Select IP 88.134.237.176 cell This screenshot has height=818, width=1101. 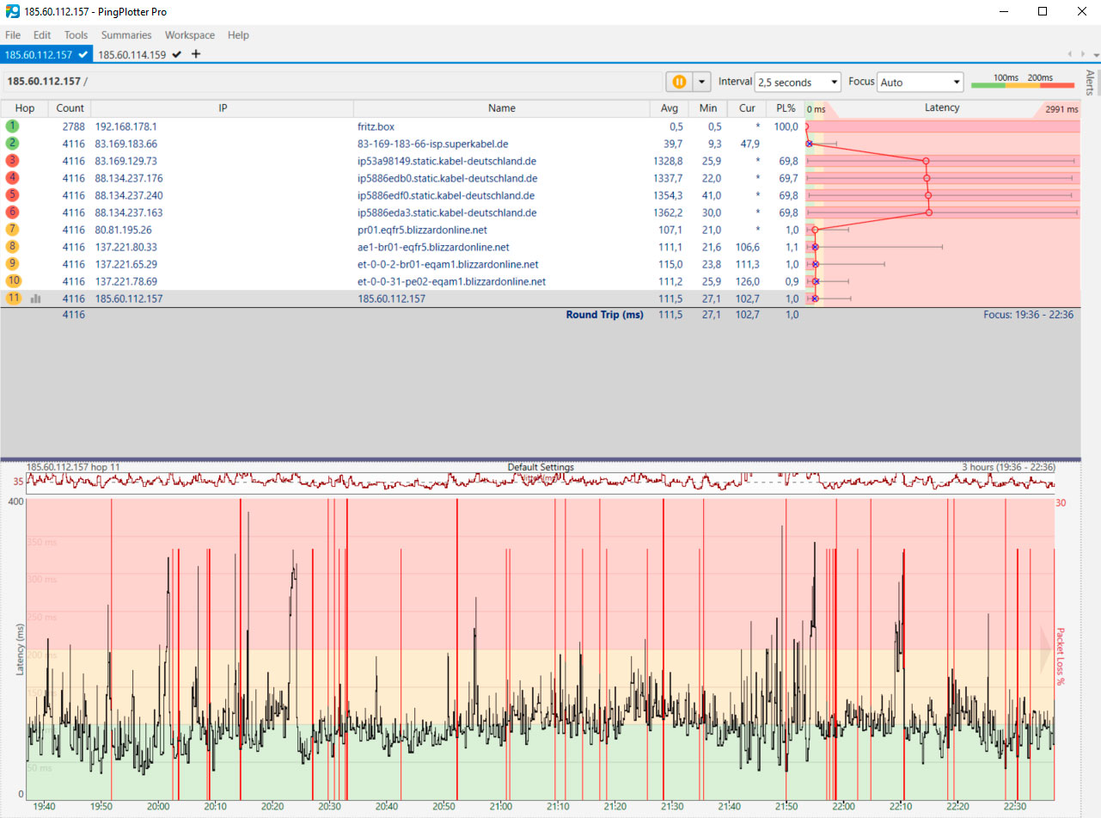tap(128, 178)
